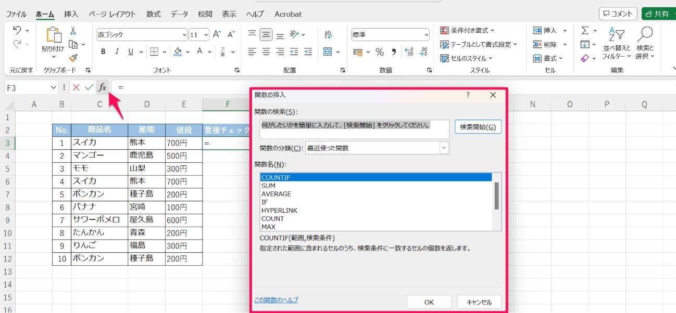Click the Insert Function (fx) icon
Screen dimensions: 676x313
pyautogui.click(x=103, y=87)
